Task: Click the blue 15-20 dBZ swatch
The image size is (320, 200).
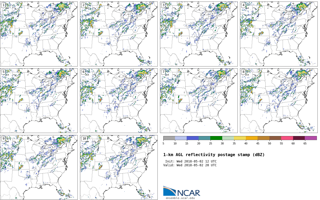Action: (x=193, y=138)
